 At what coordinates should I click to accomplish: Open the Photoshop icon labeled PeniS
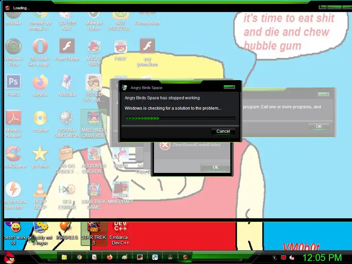pos(13,86)
